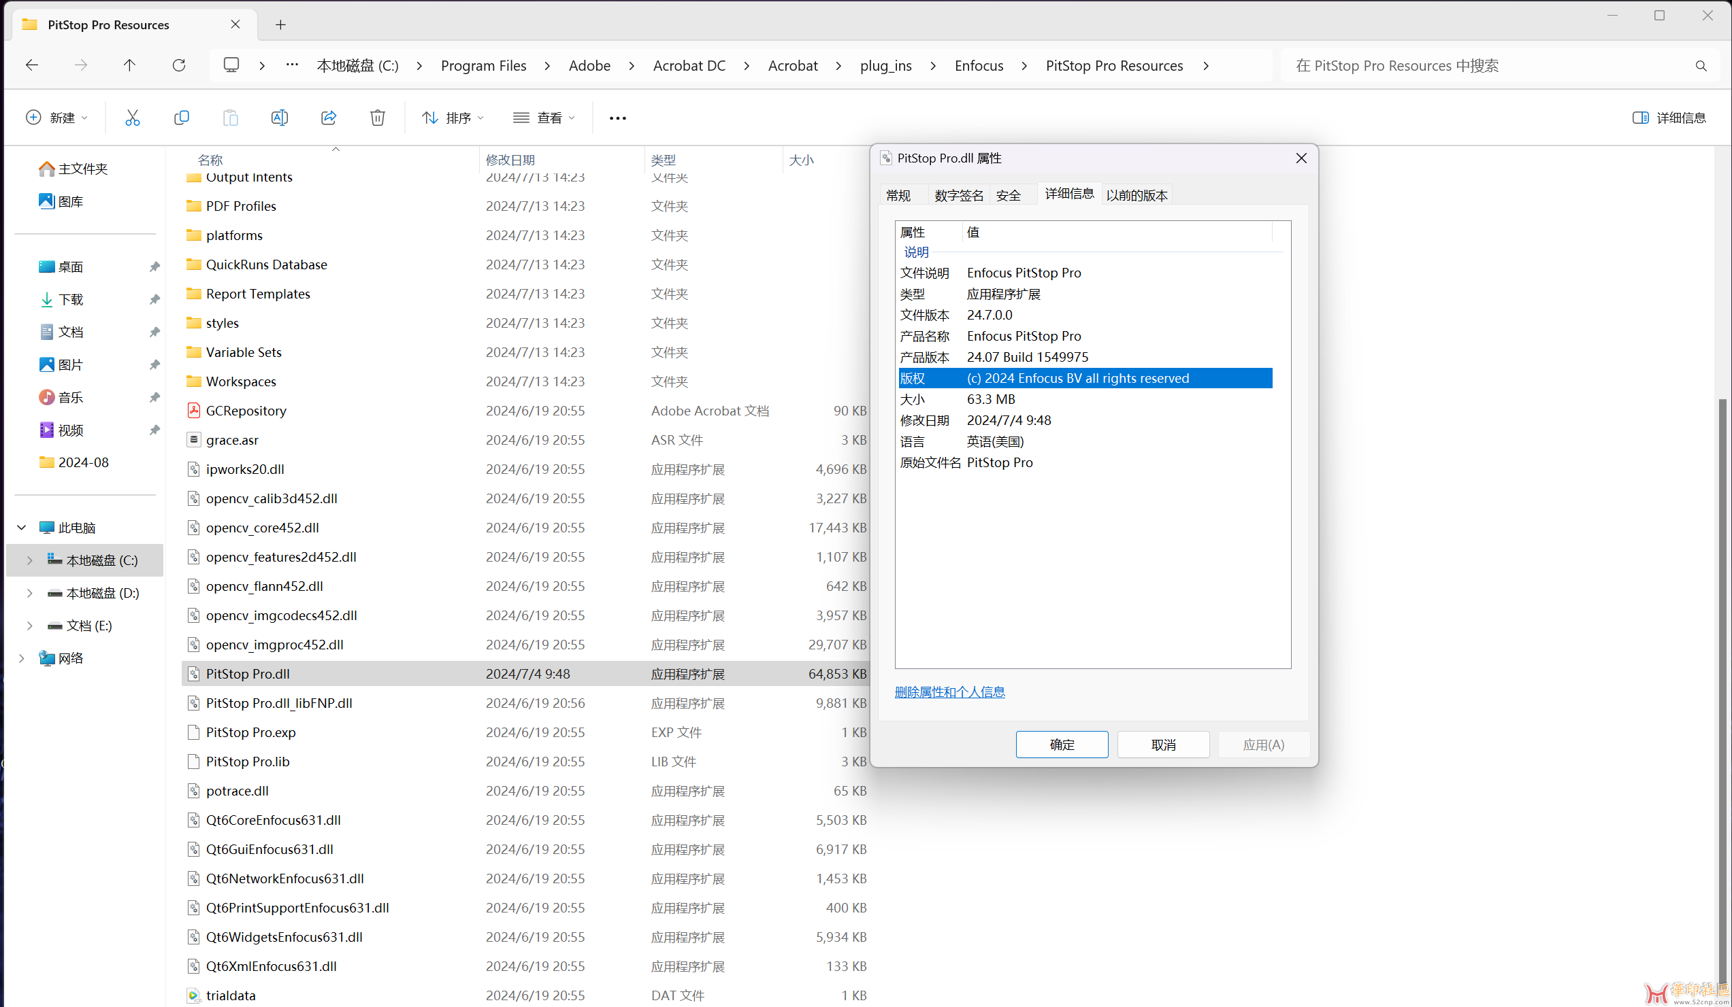Go forward with the right arrow

pyautogui.click(x=81, y=65)
